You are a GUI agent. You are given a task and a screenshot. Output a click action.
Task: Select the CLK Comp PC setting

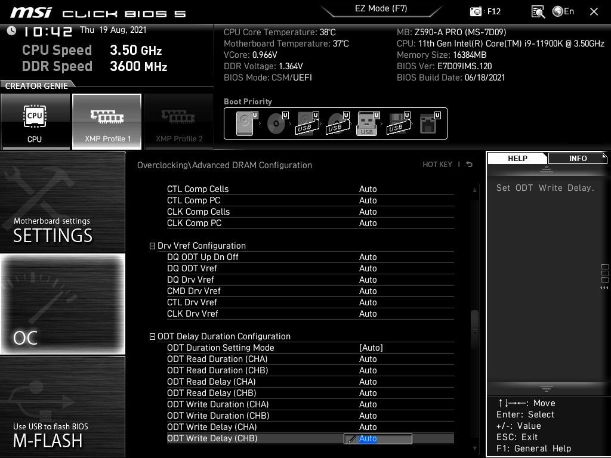[310, 223]
